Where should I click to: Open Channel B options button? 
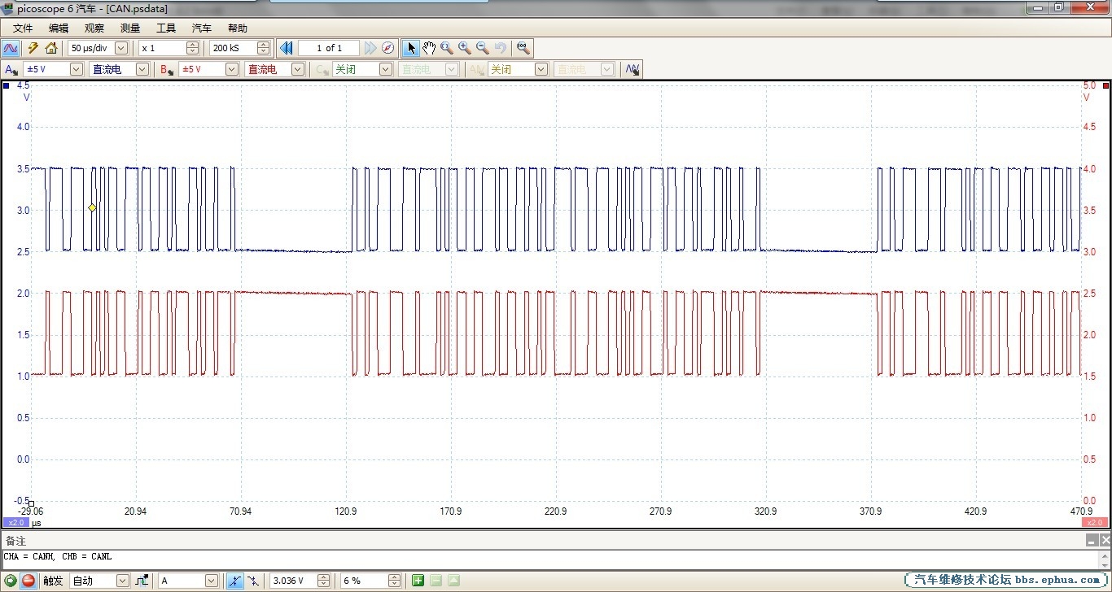click(167, 69)
